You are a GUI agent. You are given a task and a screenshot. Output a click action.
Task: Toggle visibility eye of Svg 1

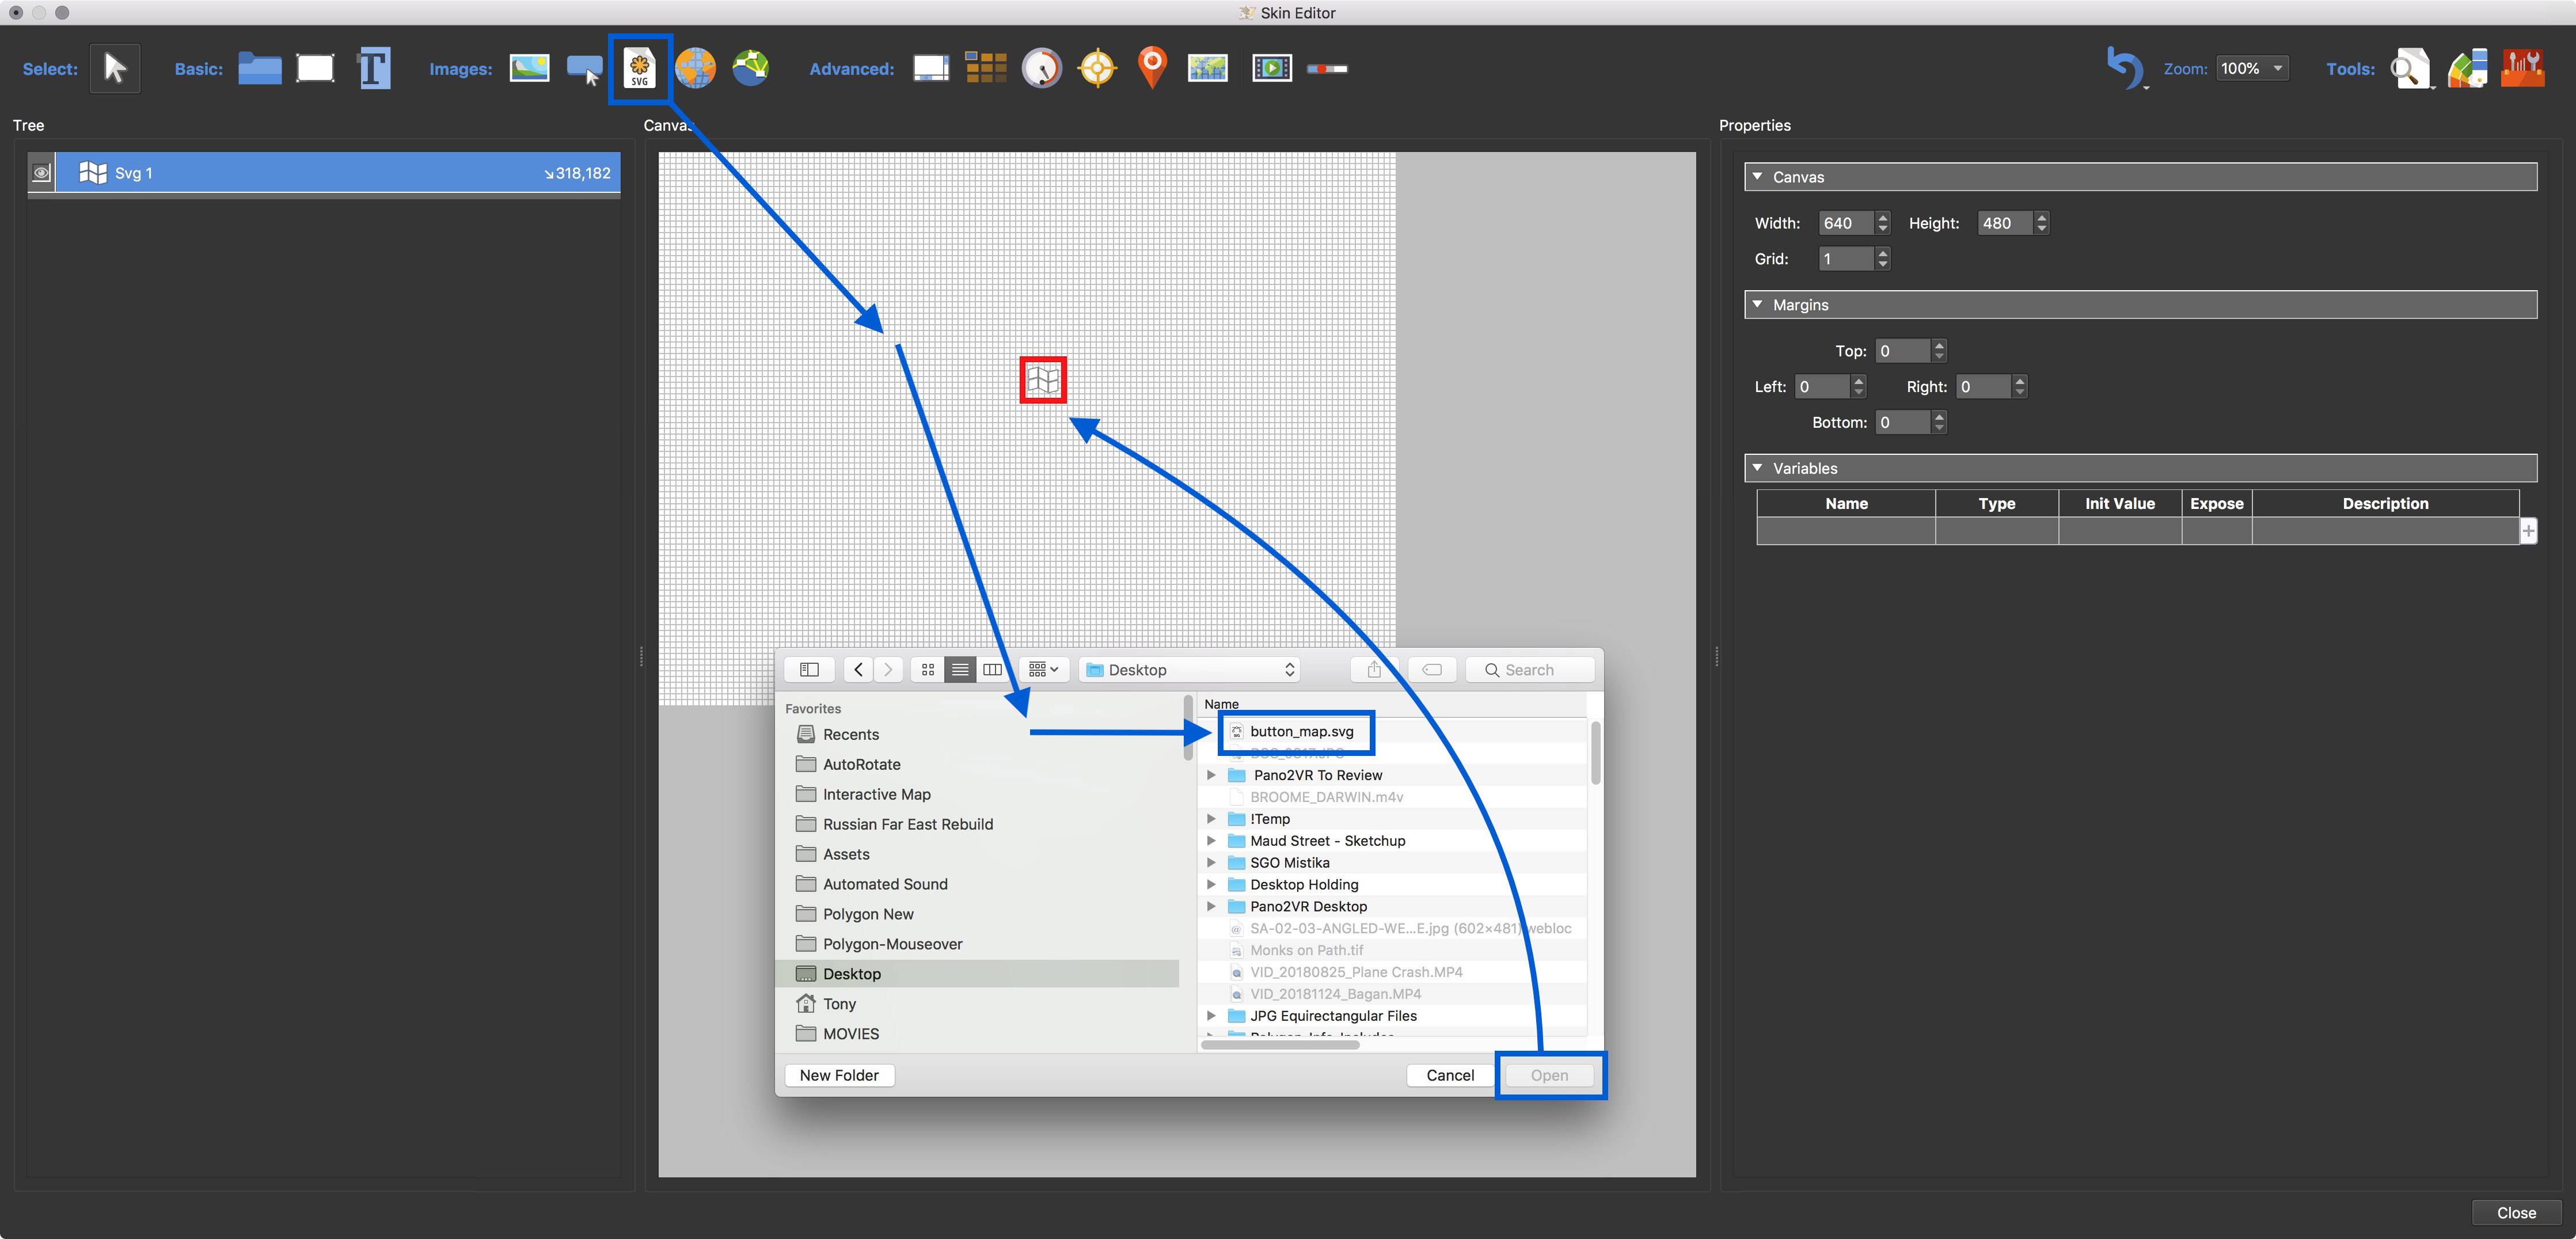click(41, 173)
